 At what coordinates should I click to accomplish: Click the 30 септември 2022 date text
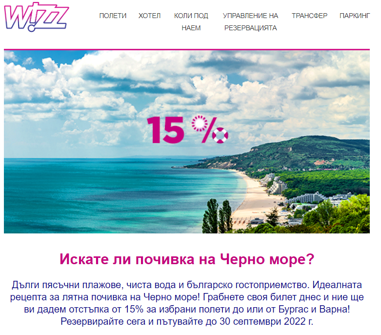pyautogui.click(x=266, y=322)
